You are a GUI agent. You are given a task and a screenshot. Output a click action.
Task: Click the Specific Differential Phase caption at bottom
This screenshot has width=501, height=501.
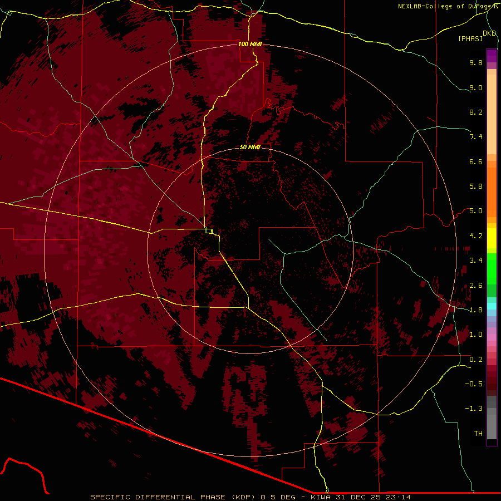tap(250, 497)
